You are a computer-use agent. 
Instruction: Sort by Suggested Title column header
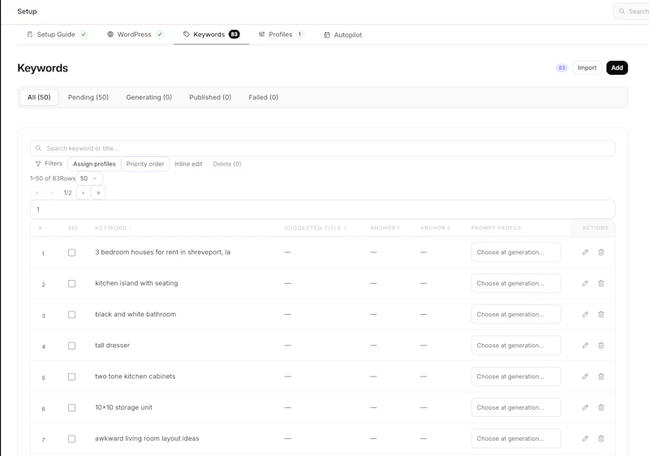pos(315,228)
